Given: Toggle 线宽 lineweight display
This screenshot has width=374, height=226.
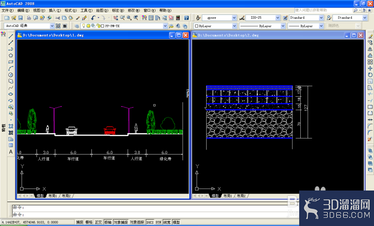Looking at the screenshot, I should point(167,222).
